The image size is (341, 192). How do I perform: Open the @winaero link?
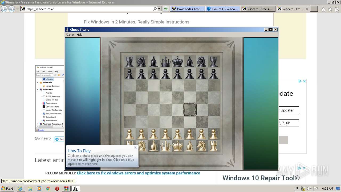[x=43, y=138]
